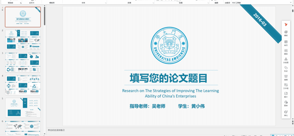This screenshot has width=294, height=136.
Task: Select slide 1 thumbnail
Action: (x=23, y=17)
